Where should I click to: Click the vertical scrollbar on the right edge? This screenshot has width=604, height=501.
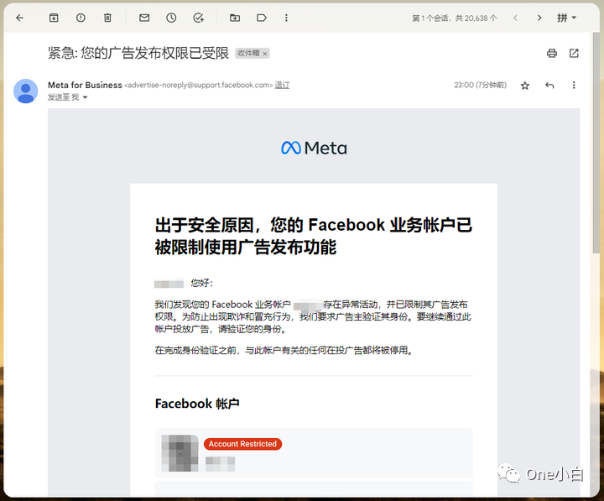click(x=596, y=143)
